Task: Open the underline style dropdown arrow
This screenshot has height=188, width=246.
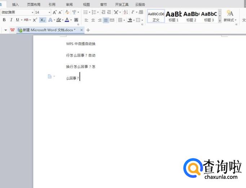Action: coord(22,20)
